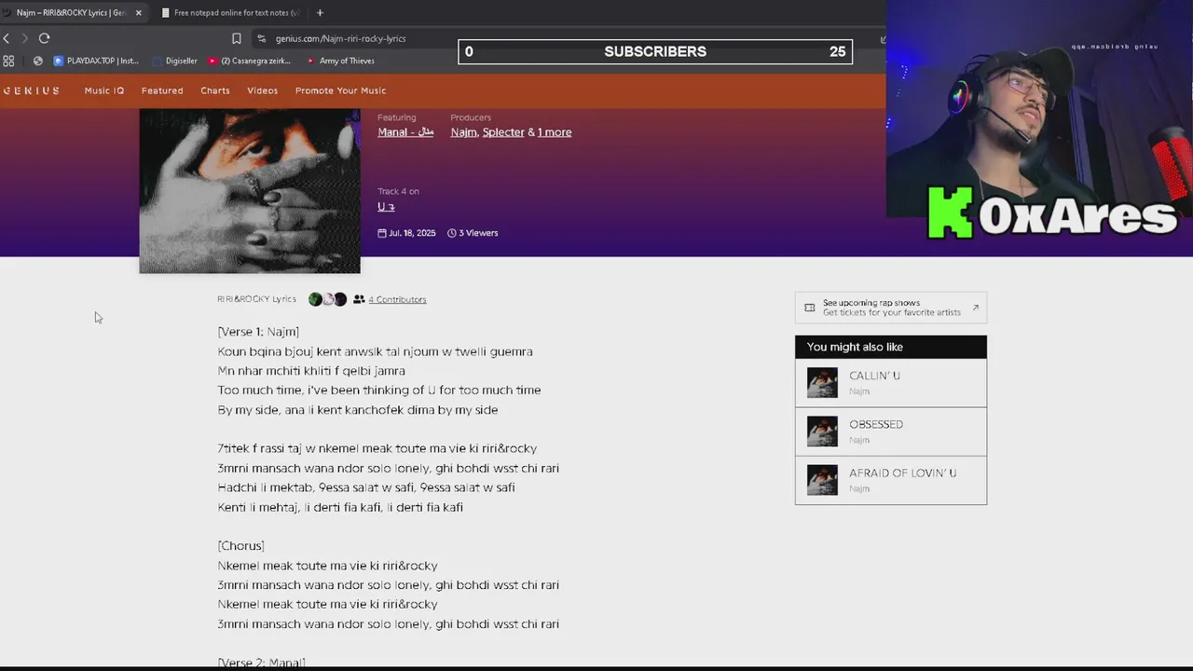The image size is (1193, 671).
Task: Open Charts menu
Action: [x=215, y=90]
